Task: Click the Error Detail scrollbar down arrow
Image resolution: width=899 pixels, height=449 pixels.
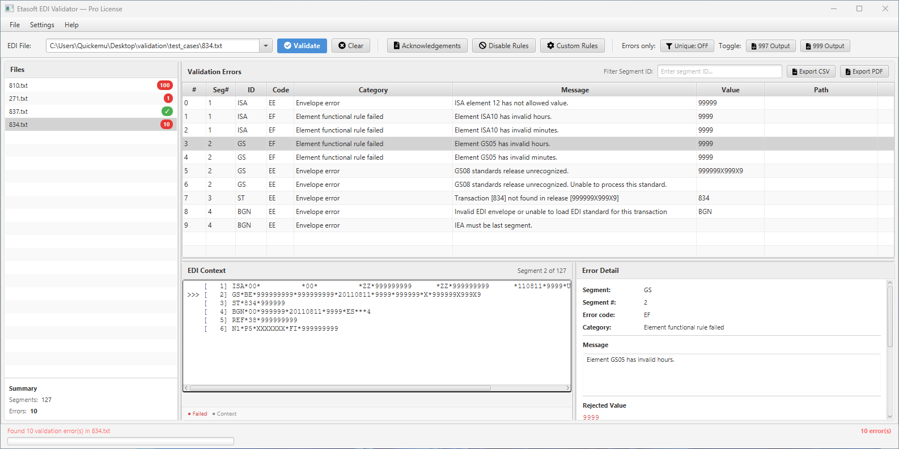Action: click(889, 416)
